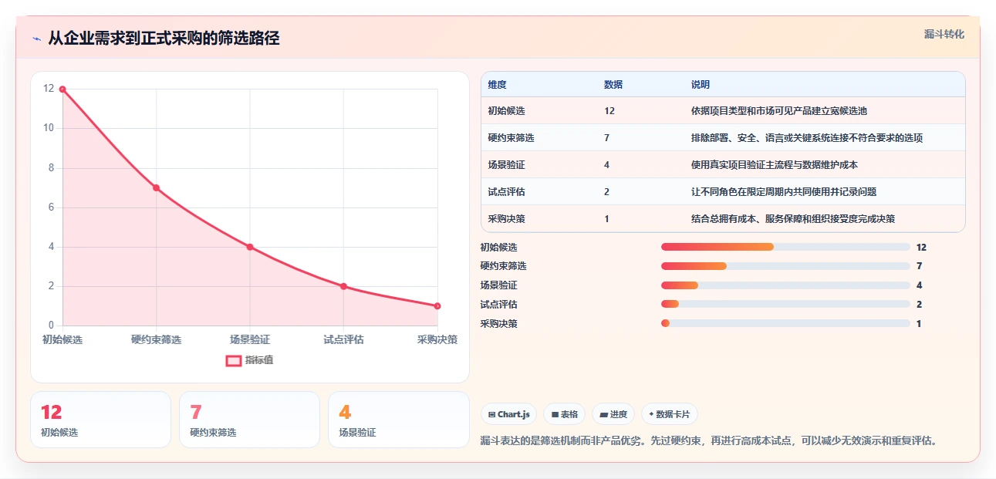Open the stat card showing 7 硬约束筛选
The height and width of the screenshot is (479, 996).
(249, 420)
